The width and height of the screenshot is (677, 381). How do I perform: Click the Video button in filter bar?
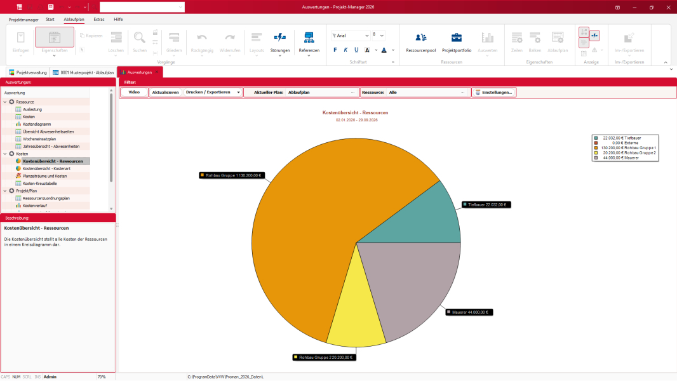click(x=134, y=92)
